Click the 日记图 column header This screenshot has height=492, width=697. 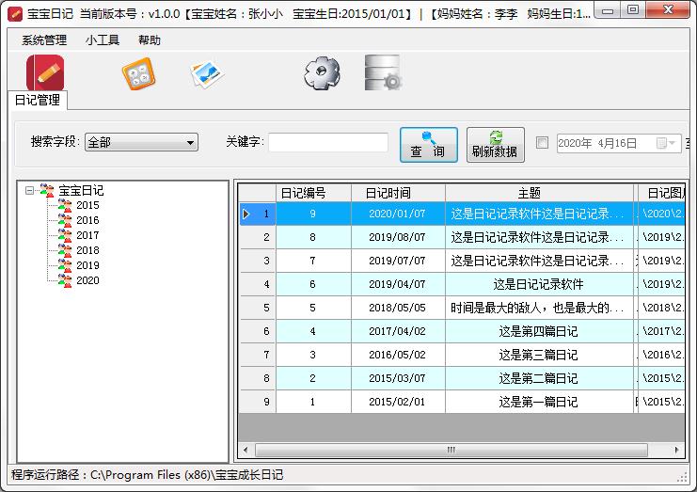662,193
